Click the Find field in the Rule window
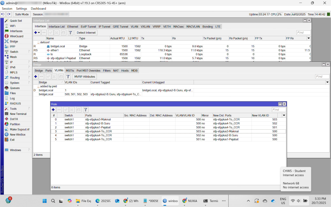Image resolution: width=331 pixels, height=207 pixels. click(279, 110)
